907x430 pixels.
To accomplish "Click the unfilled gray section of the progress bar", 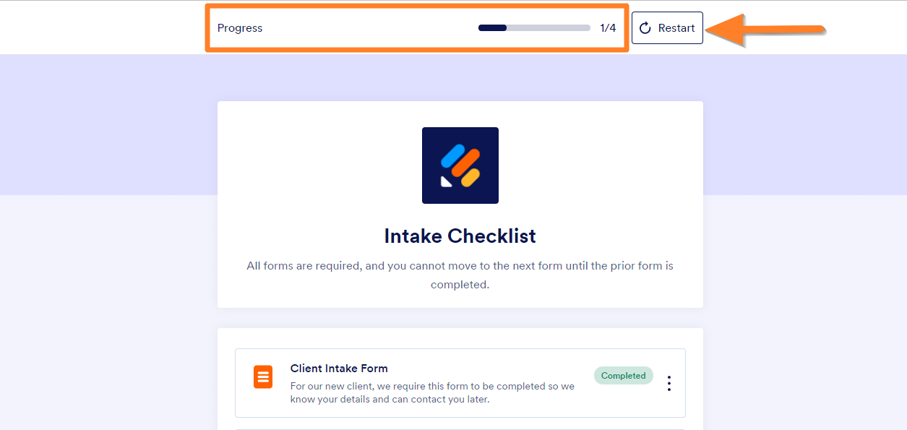I will click(549, 28).
